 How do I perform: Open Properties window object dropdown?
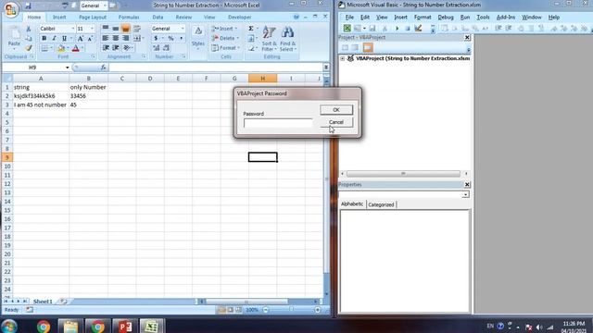click(x=465, y=195)
